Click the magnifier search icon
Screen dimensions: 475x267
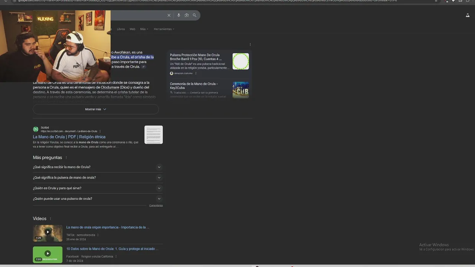pos(194,15)
